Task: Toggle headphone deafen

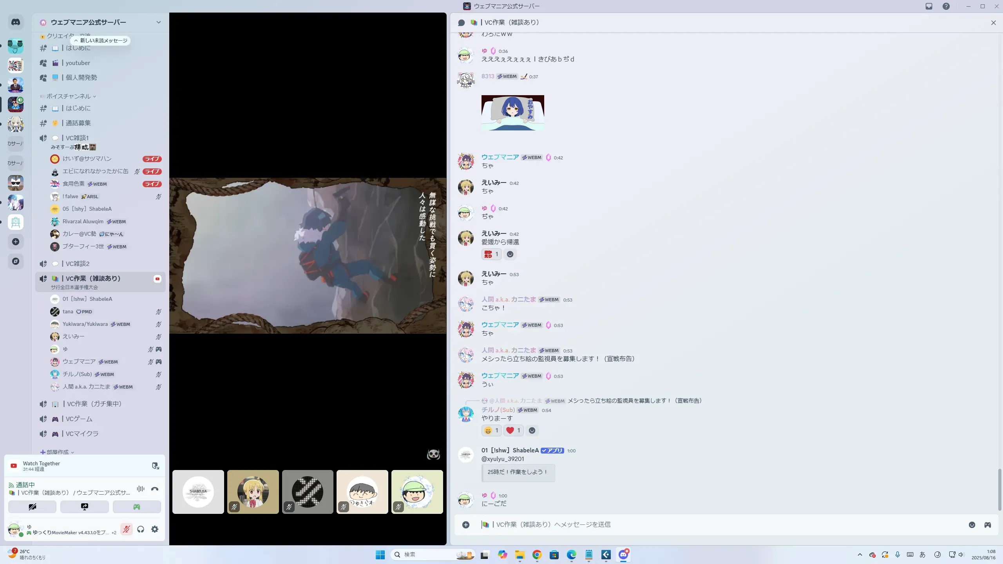Action: click(x=141, y=529)
